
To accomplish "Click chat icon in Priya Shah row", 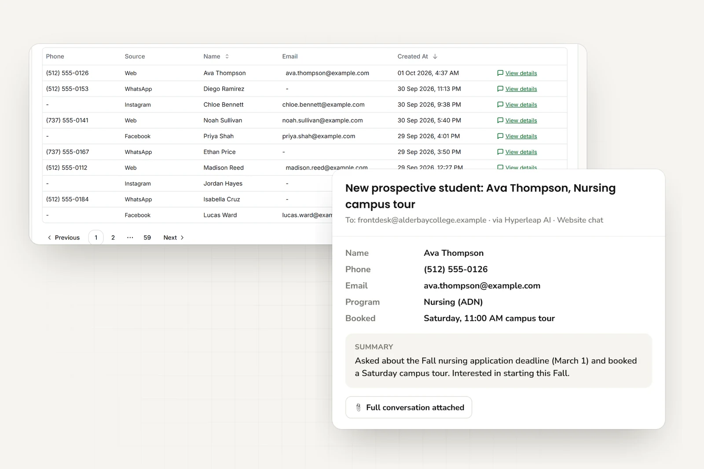I will 500,136.
